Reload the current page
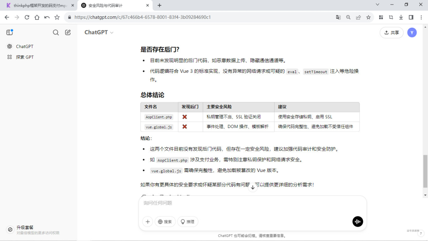428x241 pixels. (x=27, y=17)
